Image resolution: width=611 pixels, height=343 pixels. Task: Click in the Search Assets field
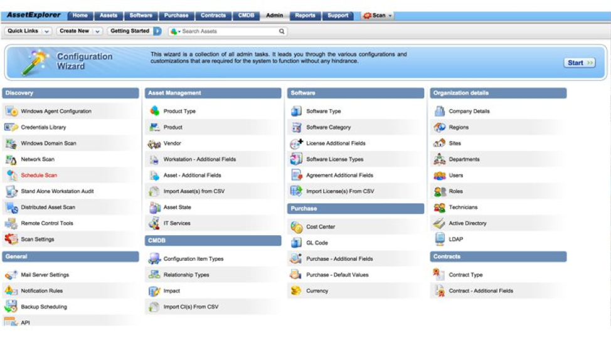point(229,31)
